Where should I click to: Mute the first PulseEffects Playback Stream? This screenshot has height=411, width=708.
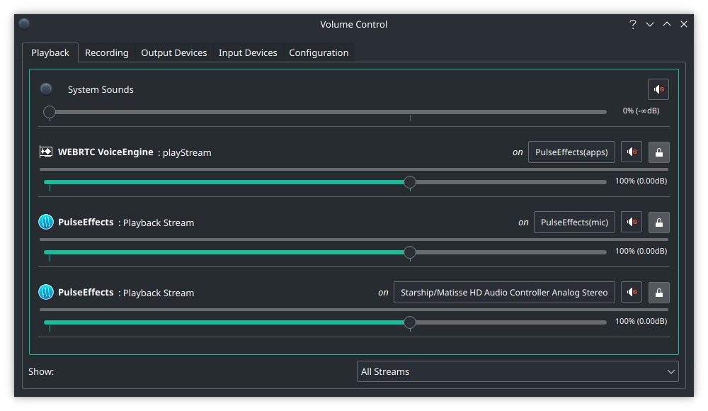pos(631,222)
